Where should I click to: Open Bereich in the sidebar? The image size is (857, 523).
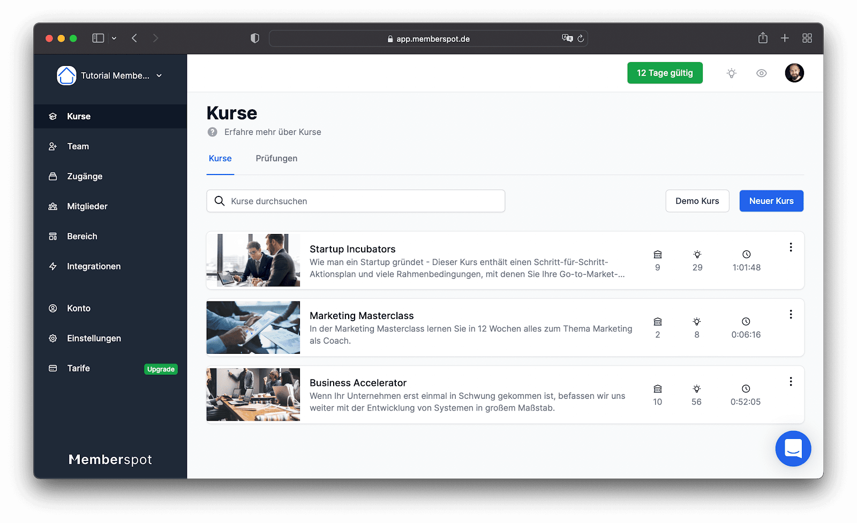tap(110, 236)
